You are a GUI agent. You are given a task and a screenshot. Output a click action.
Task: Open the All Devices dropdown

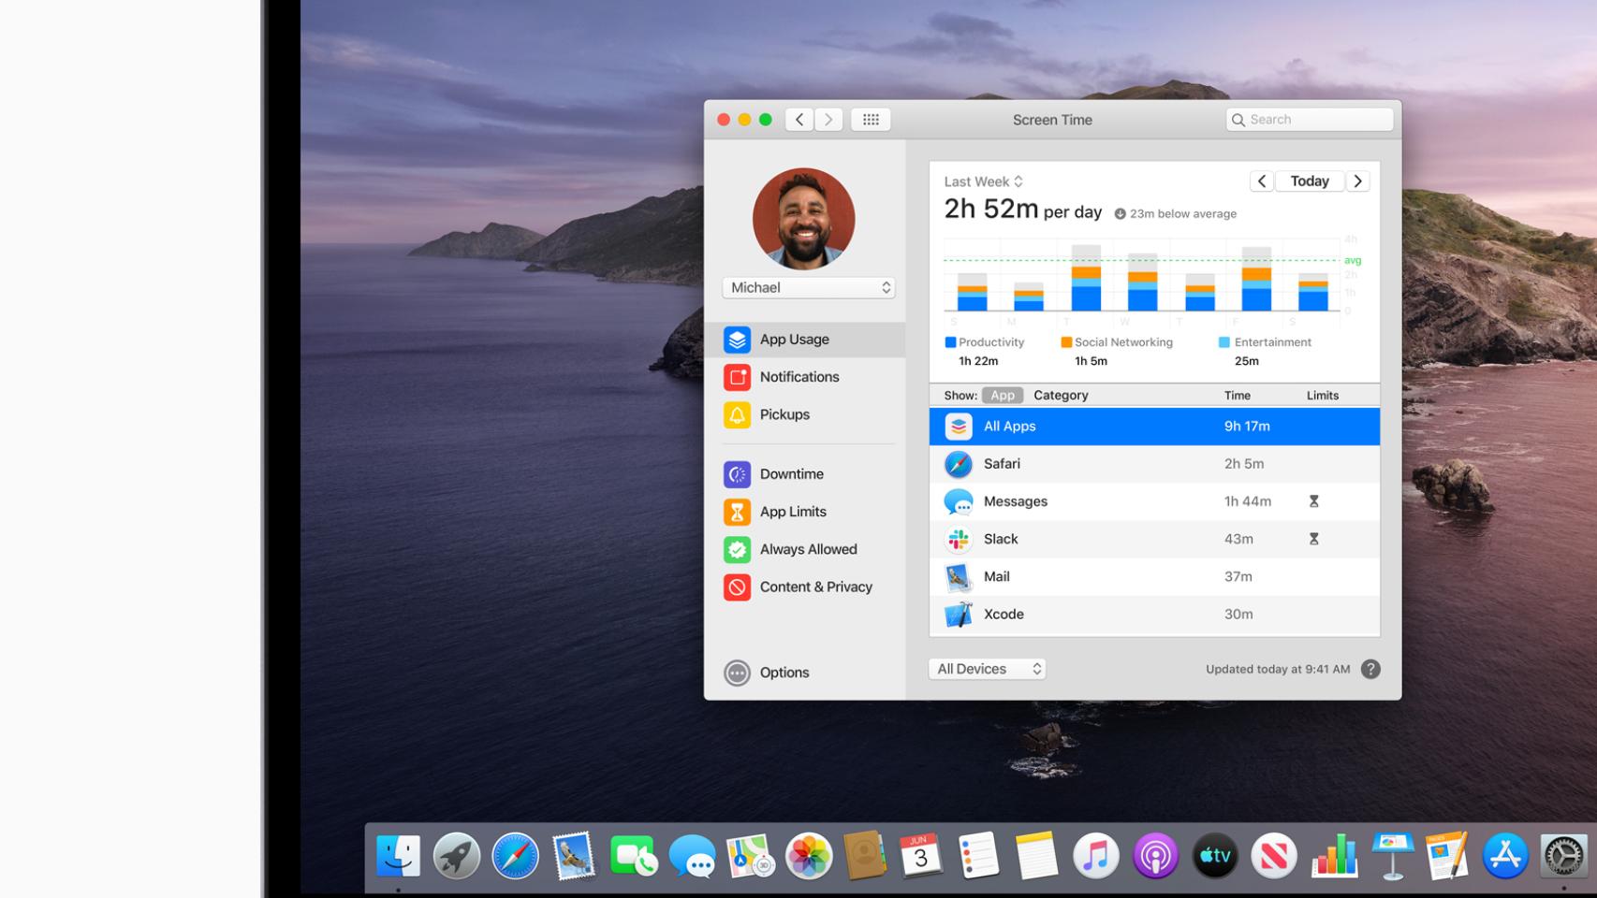(x=988, y=669)
